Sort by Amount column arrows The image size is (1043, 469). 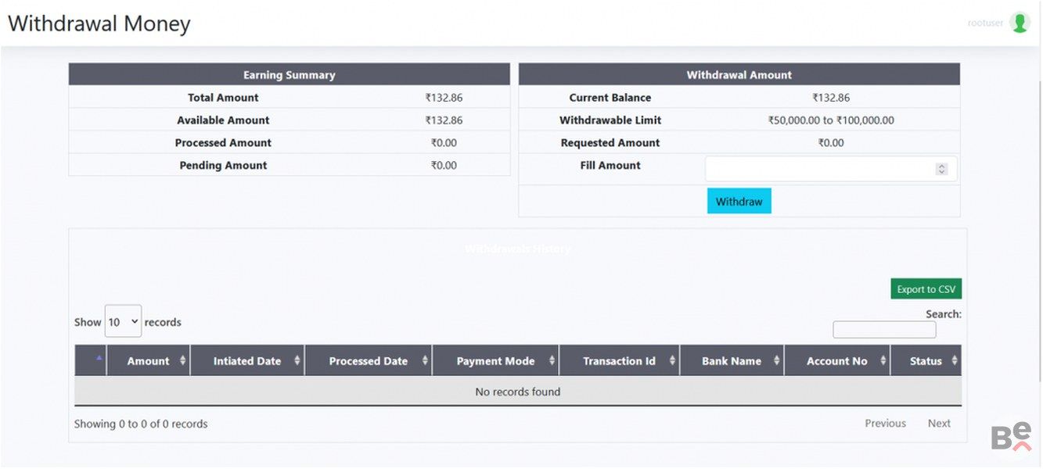point(182,360)
